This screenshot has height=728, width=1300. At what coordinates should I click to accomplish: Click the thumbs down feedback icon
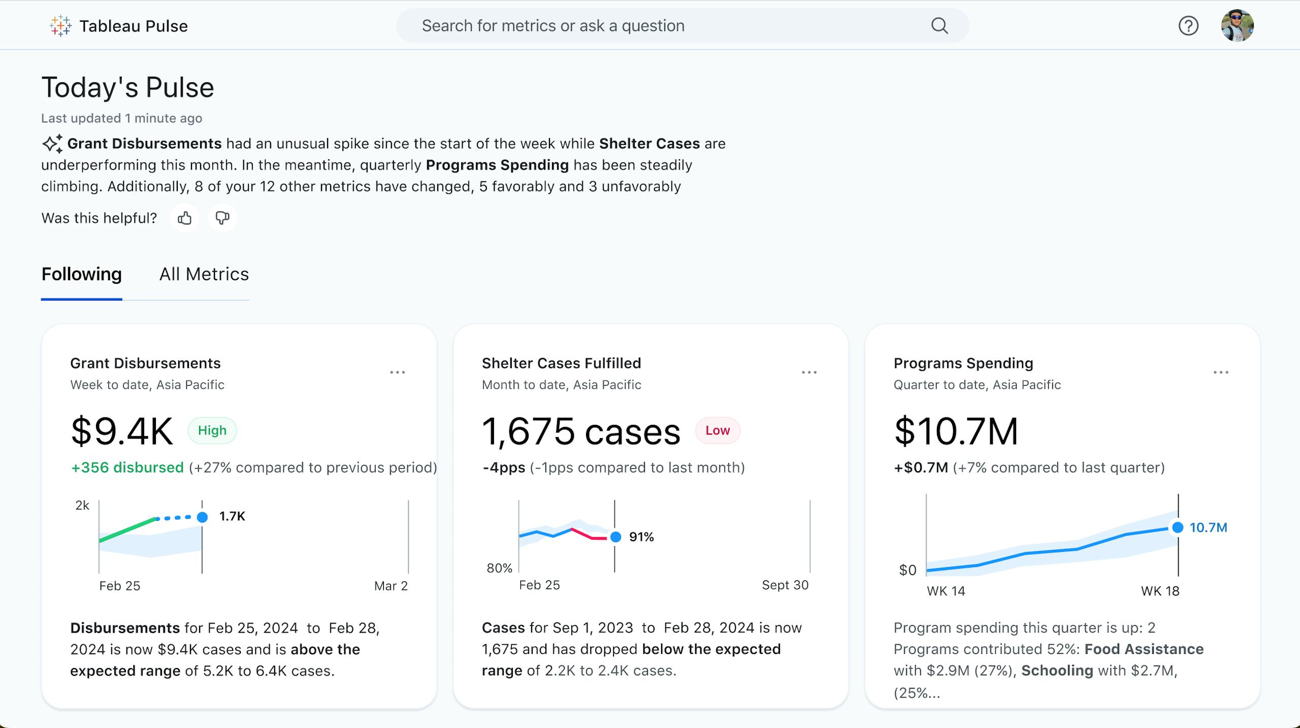point(222,218)
